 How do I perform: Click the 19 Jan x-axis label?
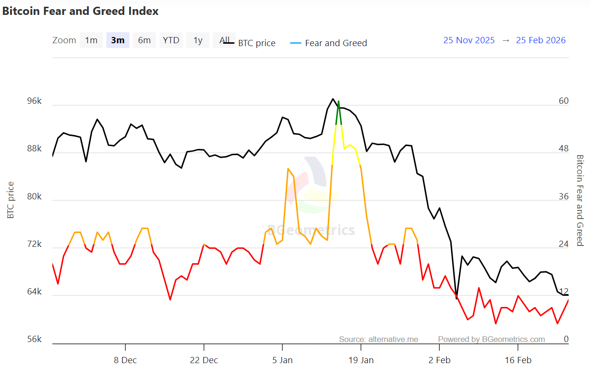click(x=361, y=360)
